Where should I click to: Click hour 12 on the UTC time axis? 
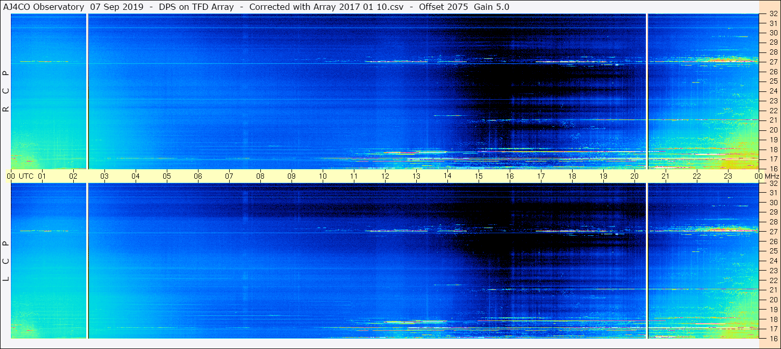[x=385, y=176]
